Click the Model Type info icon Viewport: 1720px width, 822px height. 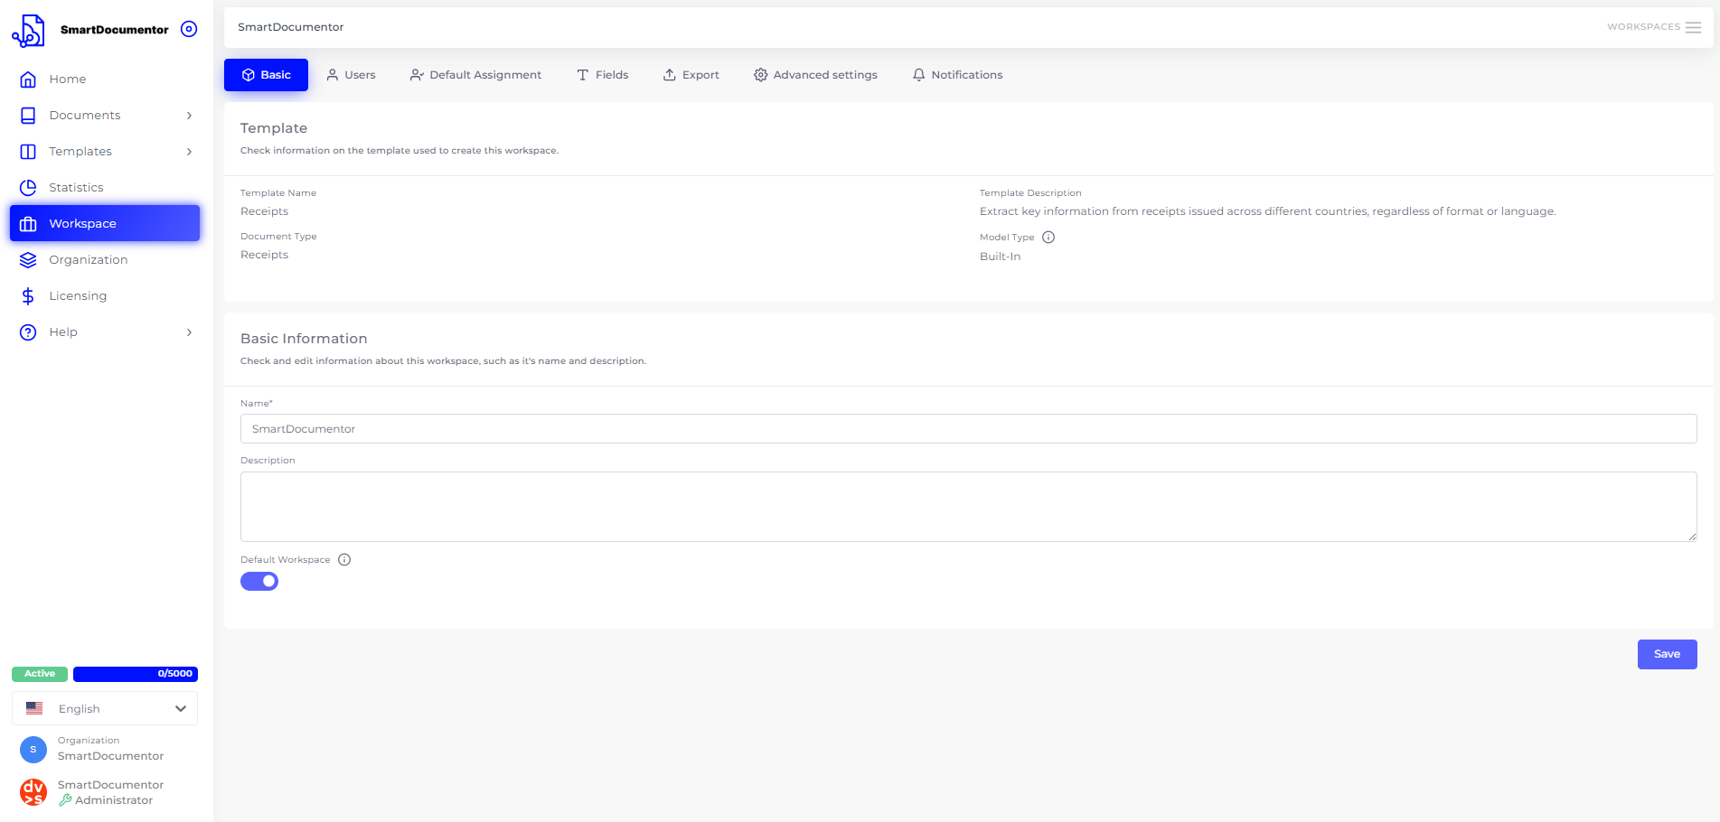click(x=1048, y=238)
